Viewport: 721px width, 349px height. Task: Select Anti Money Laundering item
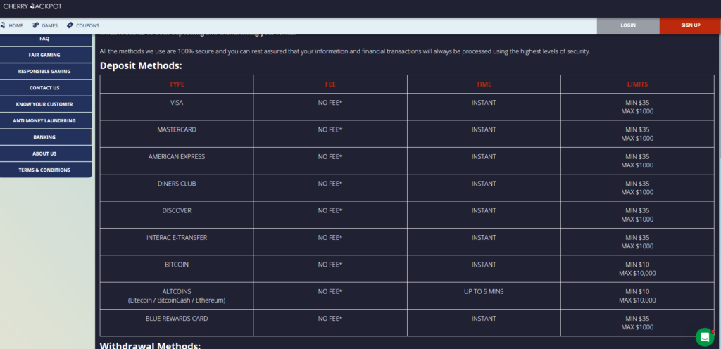point(46,121)
